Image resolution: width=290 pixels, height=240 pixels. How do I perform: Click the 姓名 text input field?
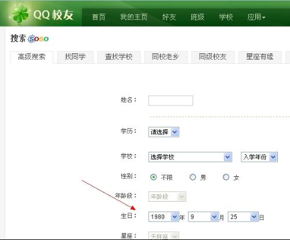click(x=171, y=100)
